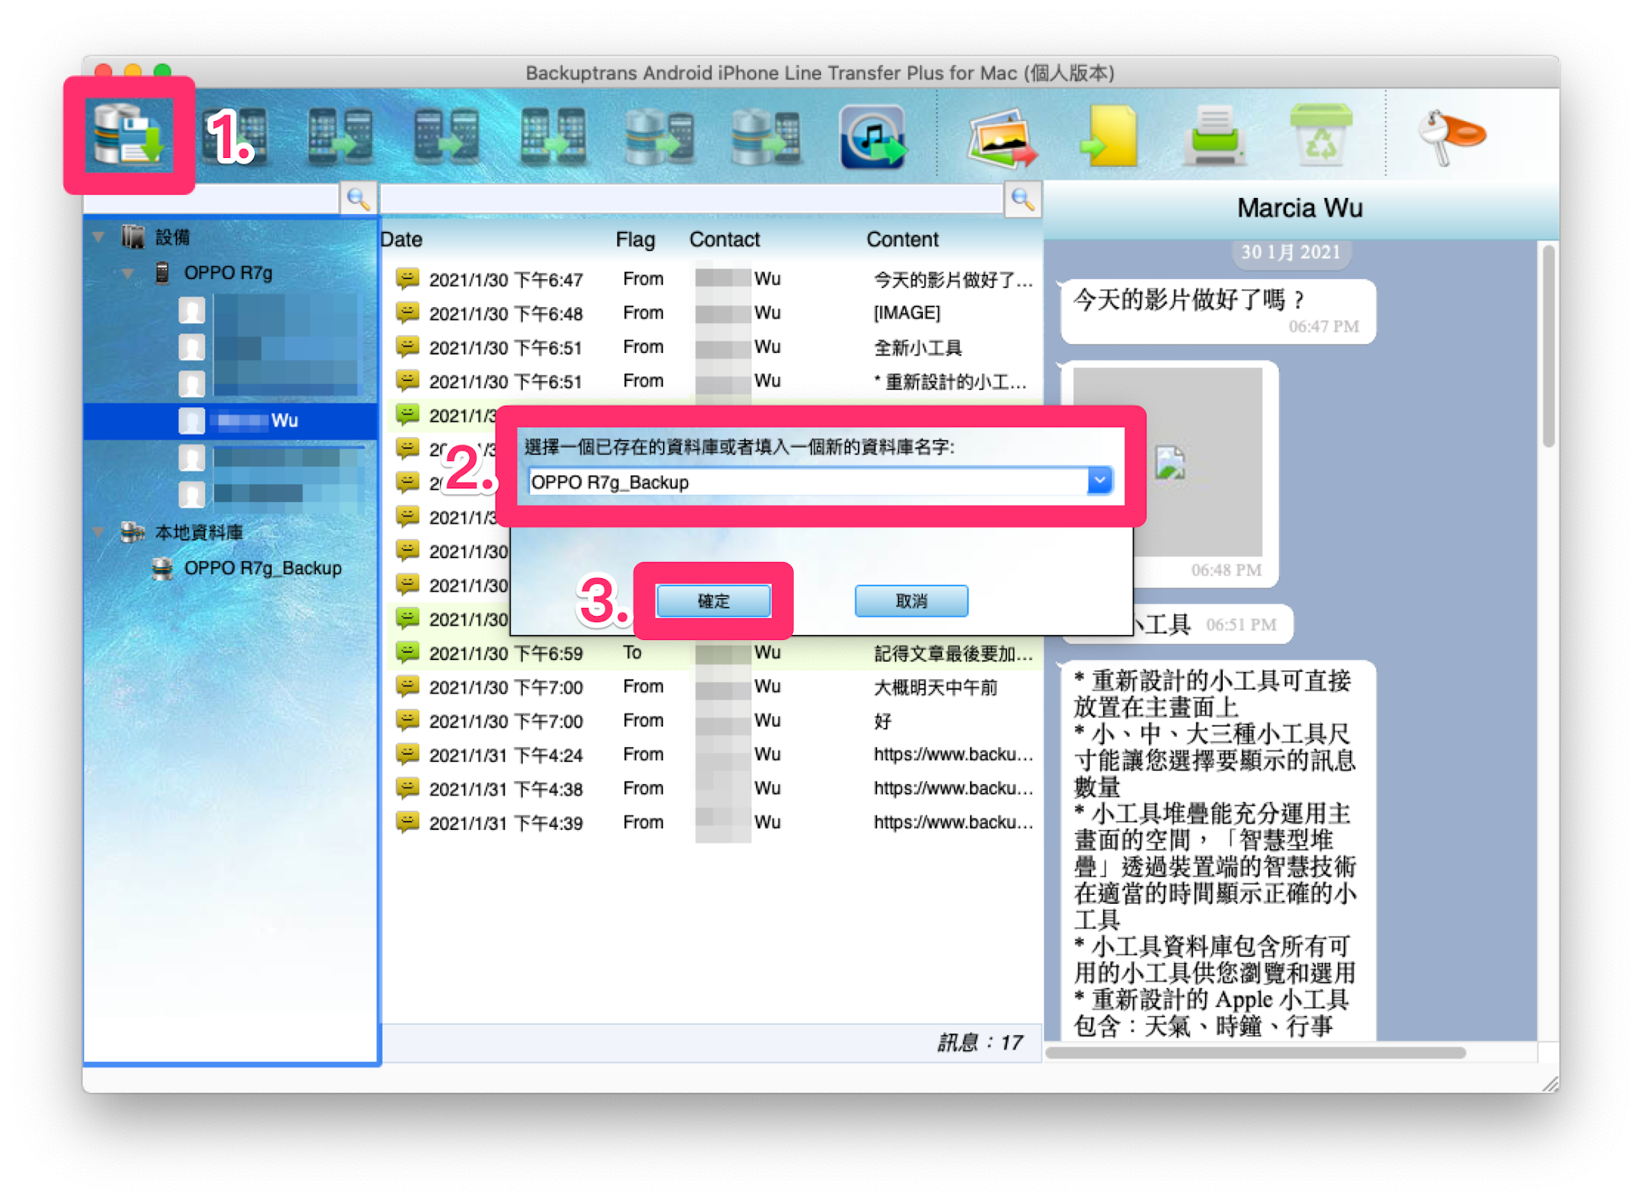Click the window resize grip corner
1642x1202 pixels.
pos(1550,1083)
